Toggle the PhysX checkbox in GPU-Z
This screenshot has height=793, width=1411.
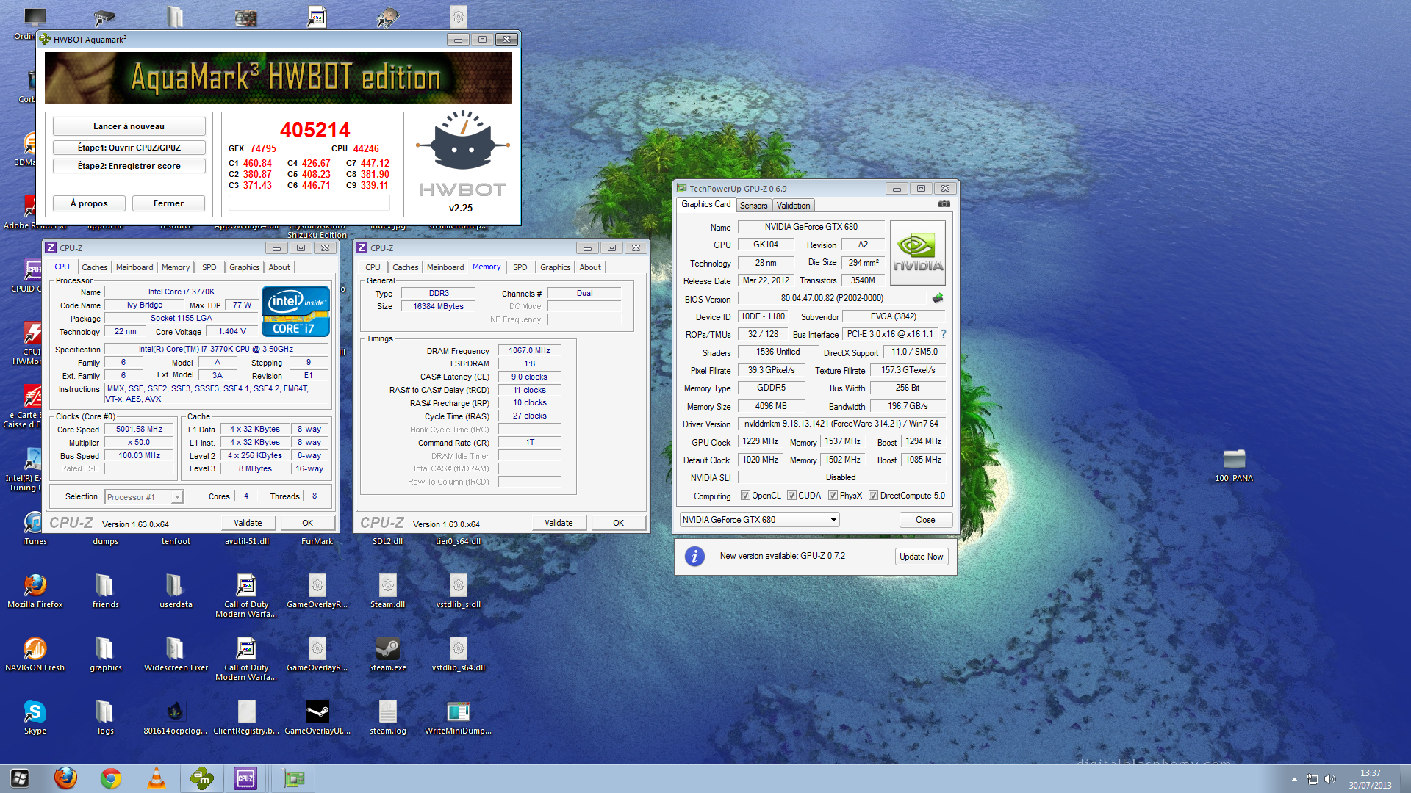[x=833, y=496]
